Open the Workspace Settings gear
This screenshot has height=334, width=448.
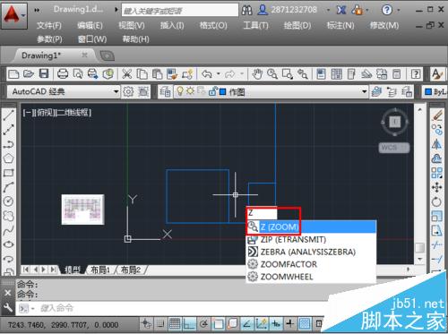(128, 91)
